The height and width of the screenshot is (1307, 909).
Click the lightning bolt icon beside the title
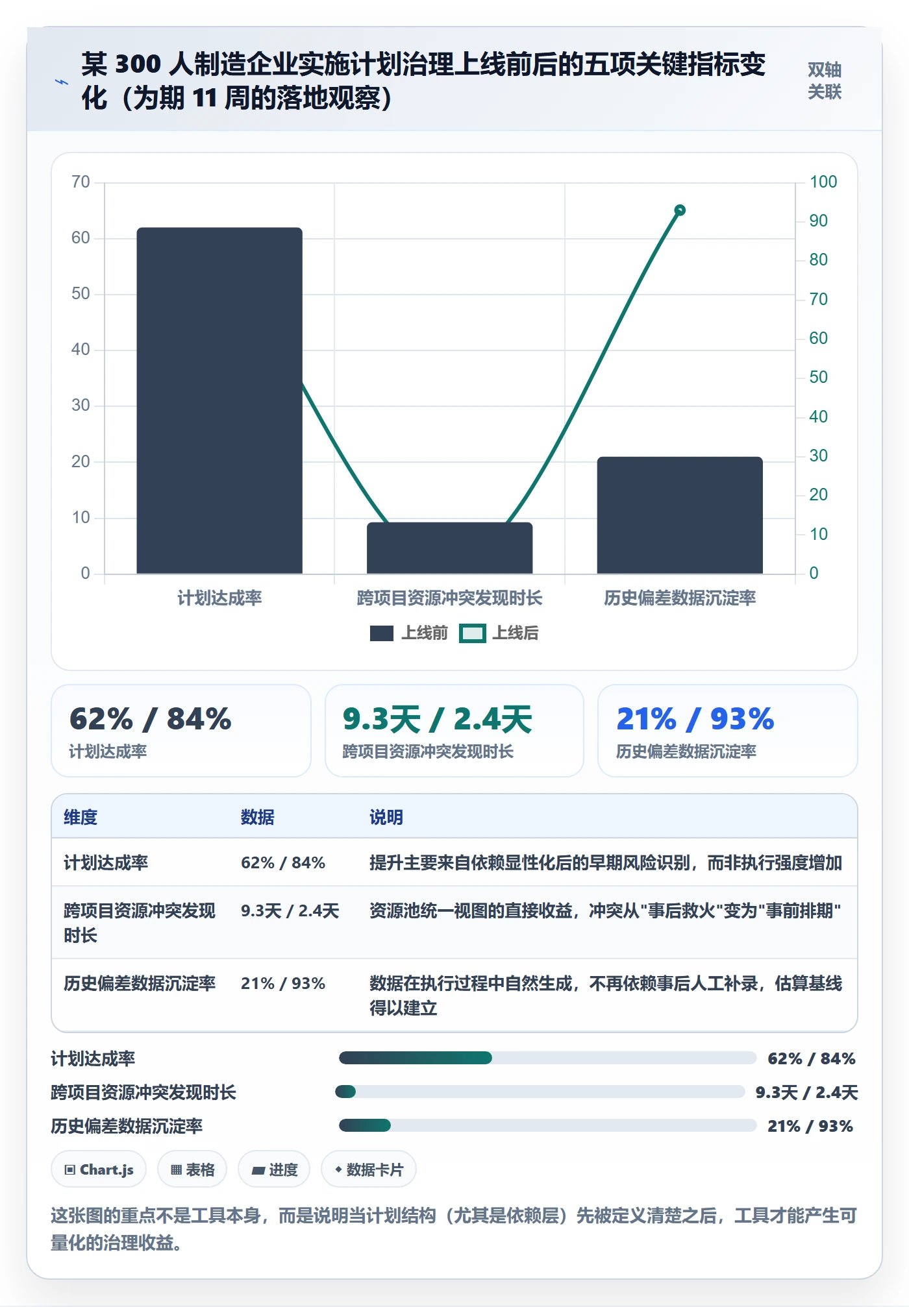click(62, 82)
